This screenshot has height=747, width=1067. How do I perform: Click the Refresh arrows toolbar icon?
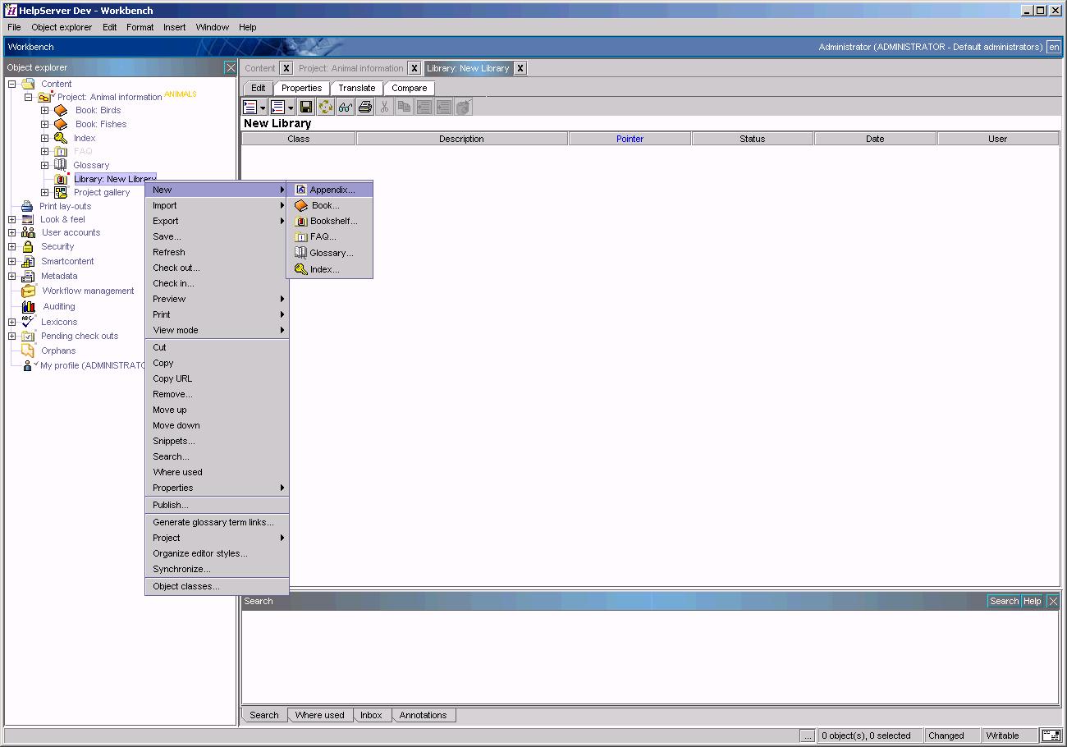(326, 107)
